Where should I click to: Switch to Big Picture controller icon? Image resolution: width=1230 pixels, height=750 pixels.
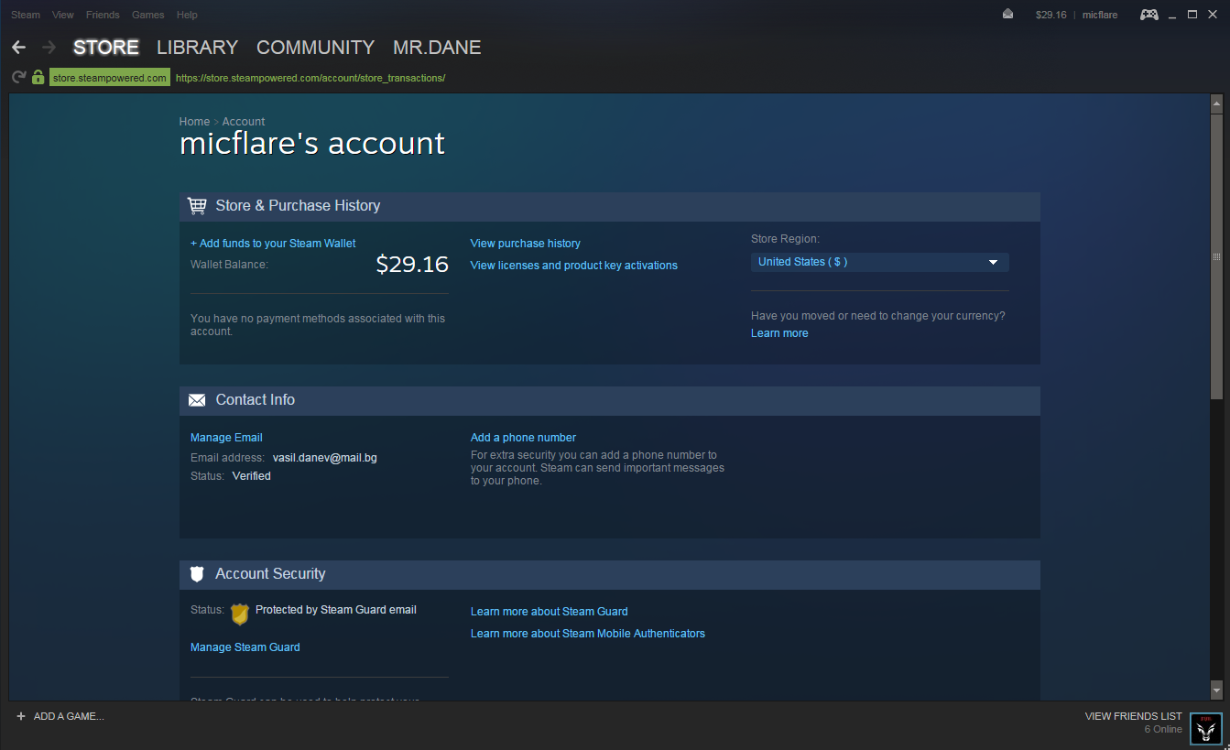tap(1148, 15)
